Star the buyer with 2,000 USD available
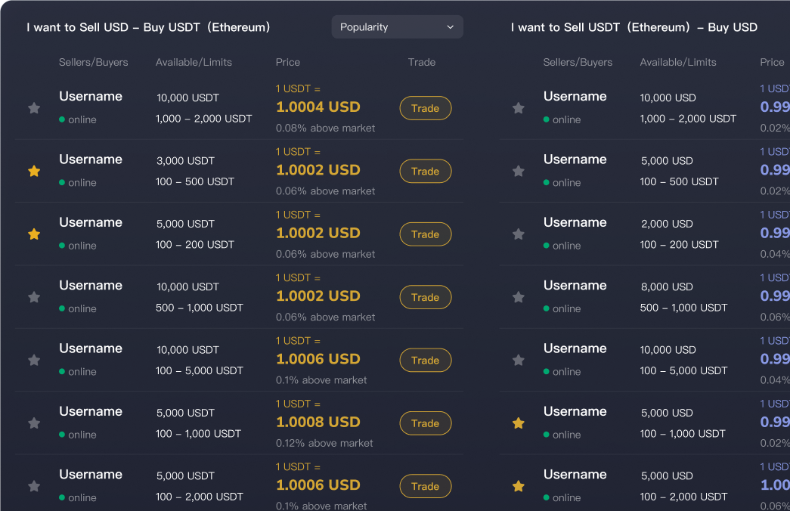This screenshot has height=511, width=790. coord(519,234)
